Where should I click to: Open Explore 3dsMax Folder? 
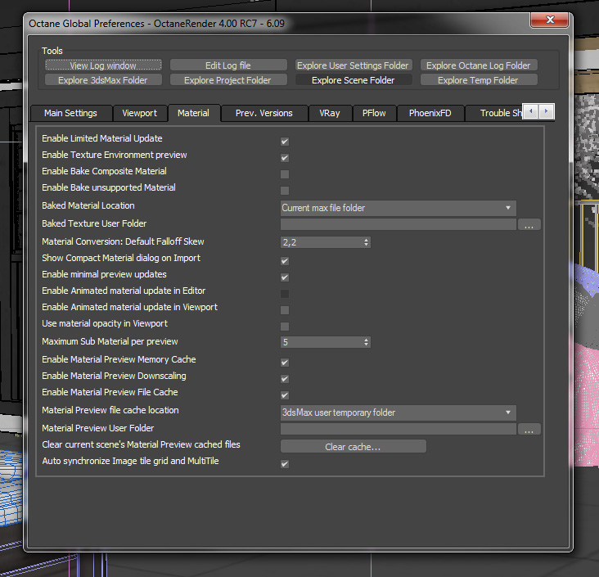(103, 80)
